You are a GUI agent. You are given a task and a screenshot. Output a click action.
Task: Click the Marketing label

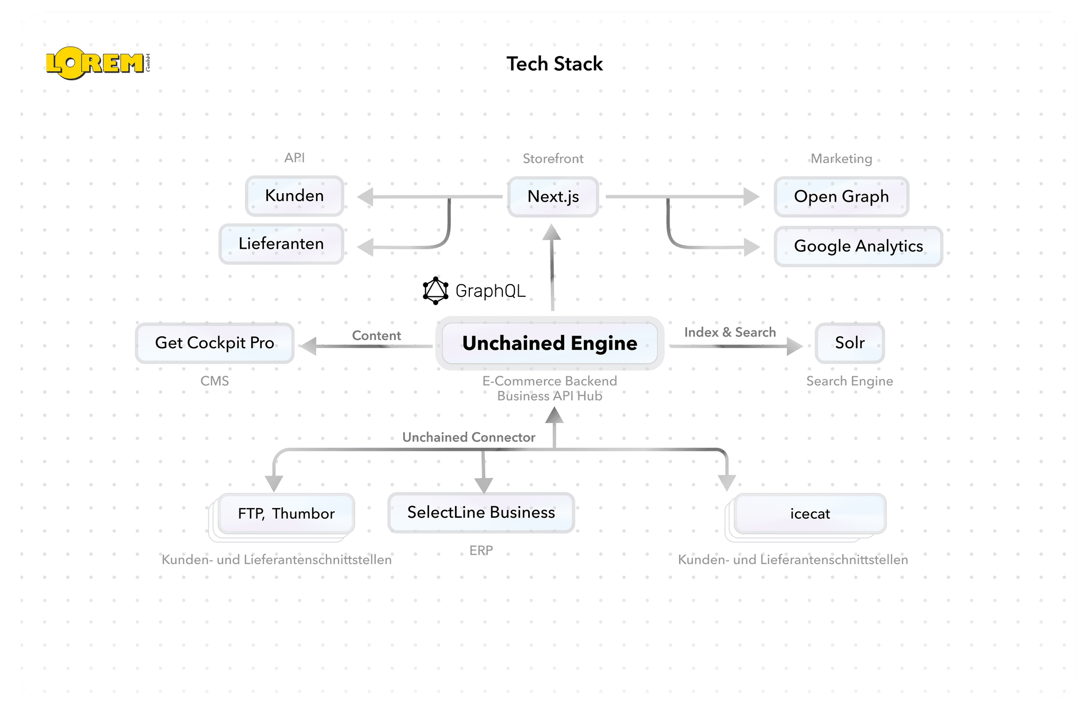click(x=841, y=159)
